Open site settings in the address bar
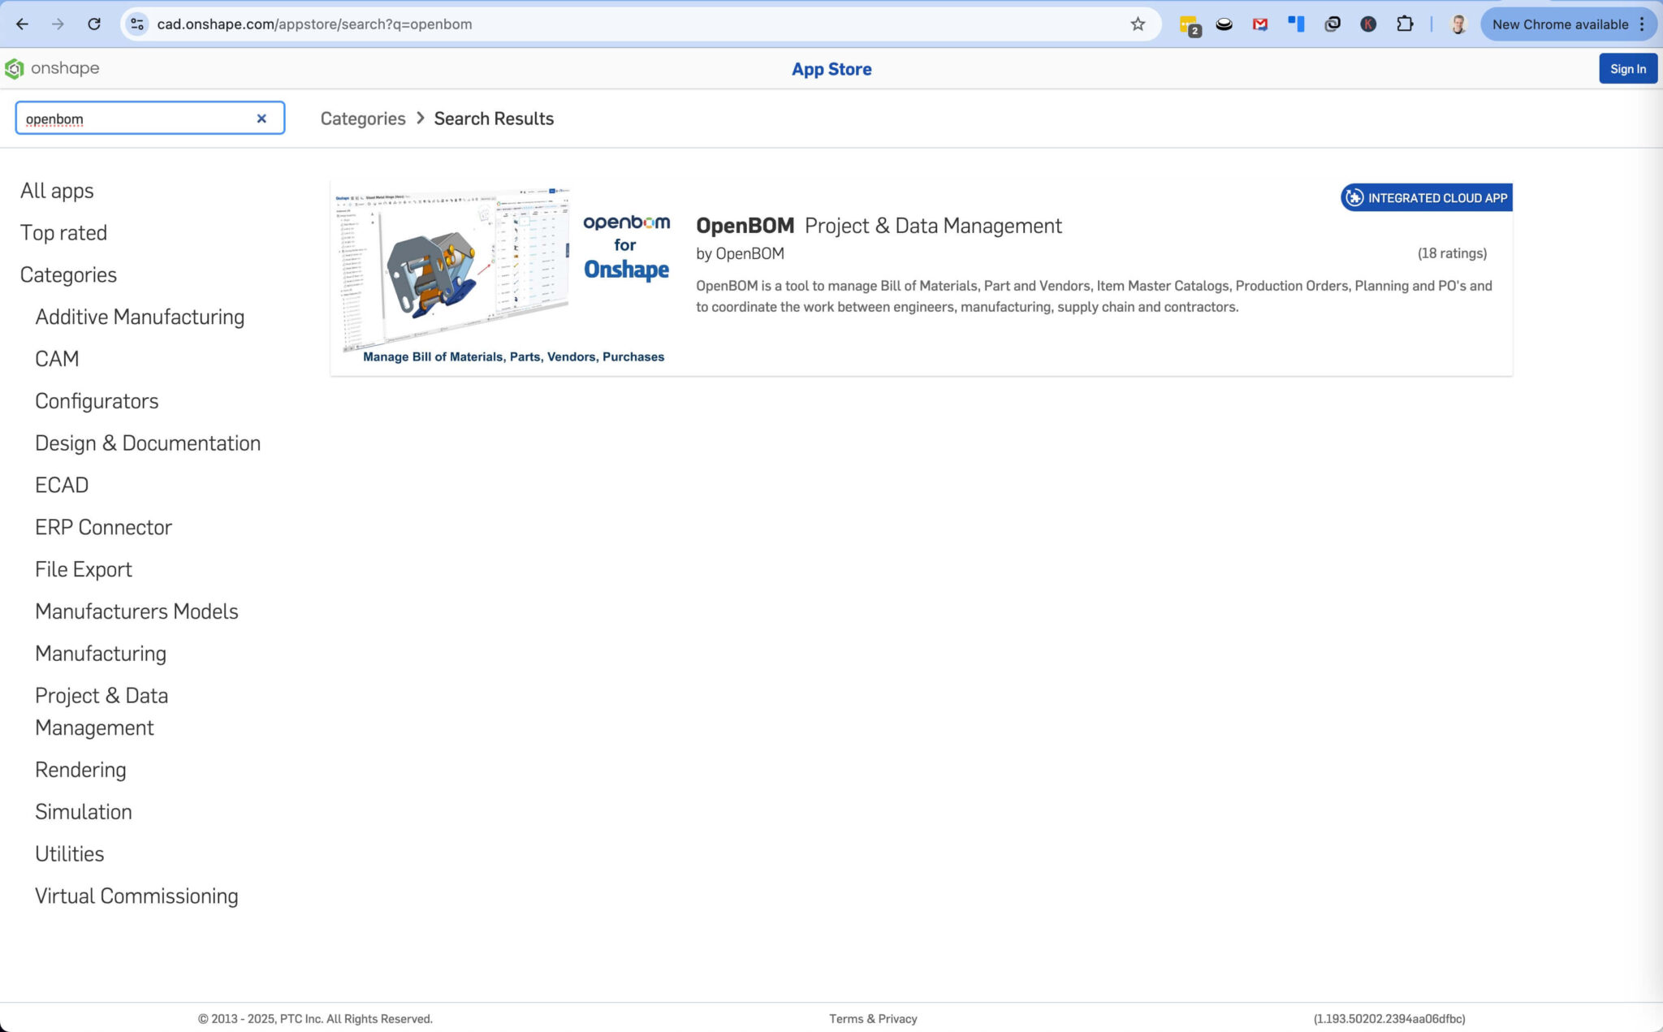Viewport: 1663px width, 1032px height. point(136,24)
